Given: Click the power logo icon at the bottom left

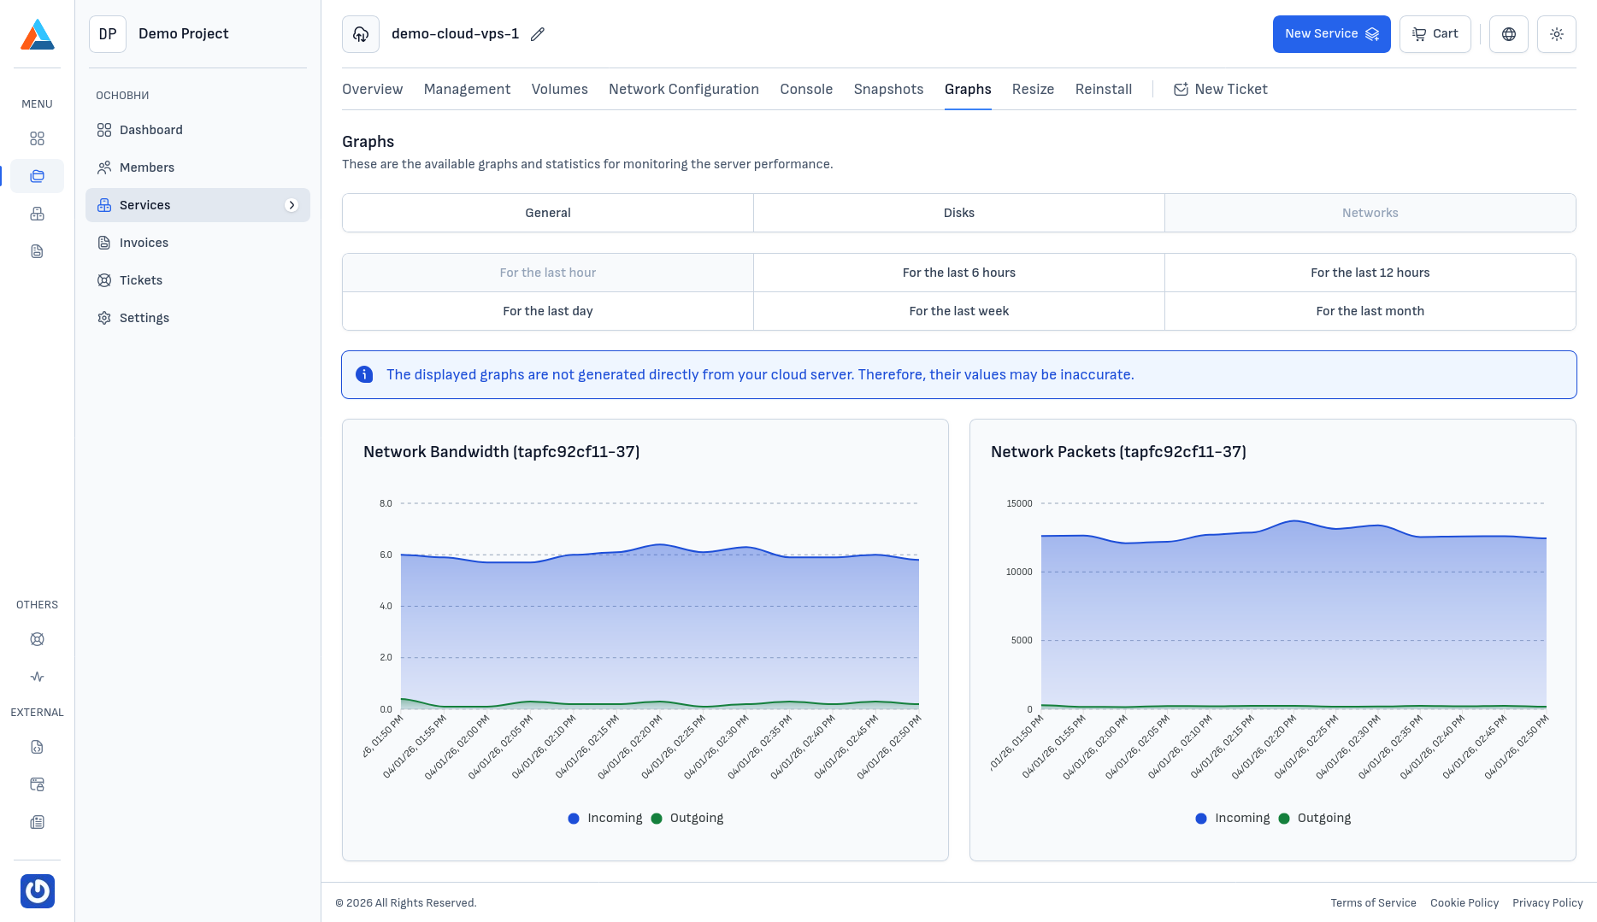Looking at the screenshot, I should click(38, 891).
